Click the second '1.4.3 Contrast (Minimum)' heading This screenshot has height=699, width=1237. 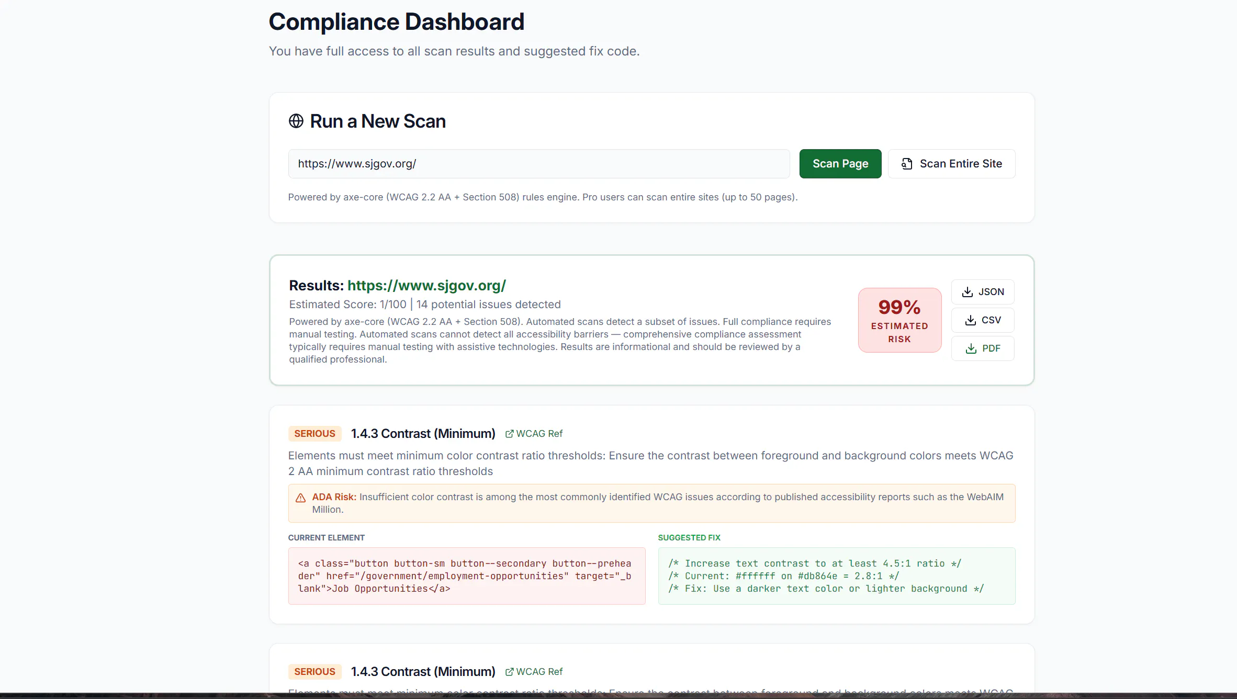coord(423,672)
